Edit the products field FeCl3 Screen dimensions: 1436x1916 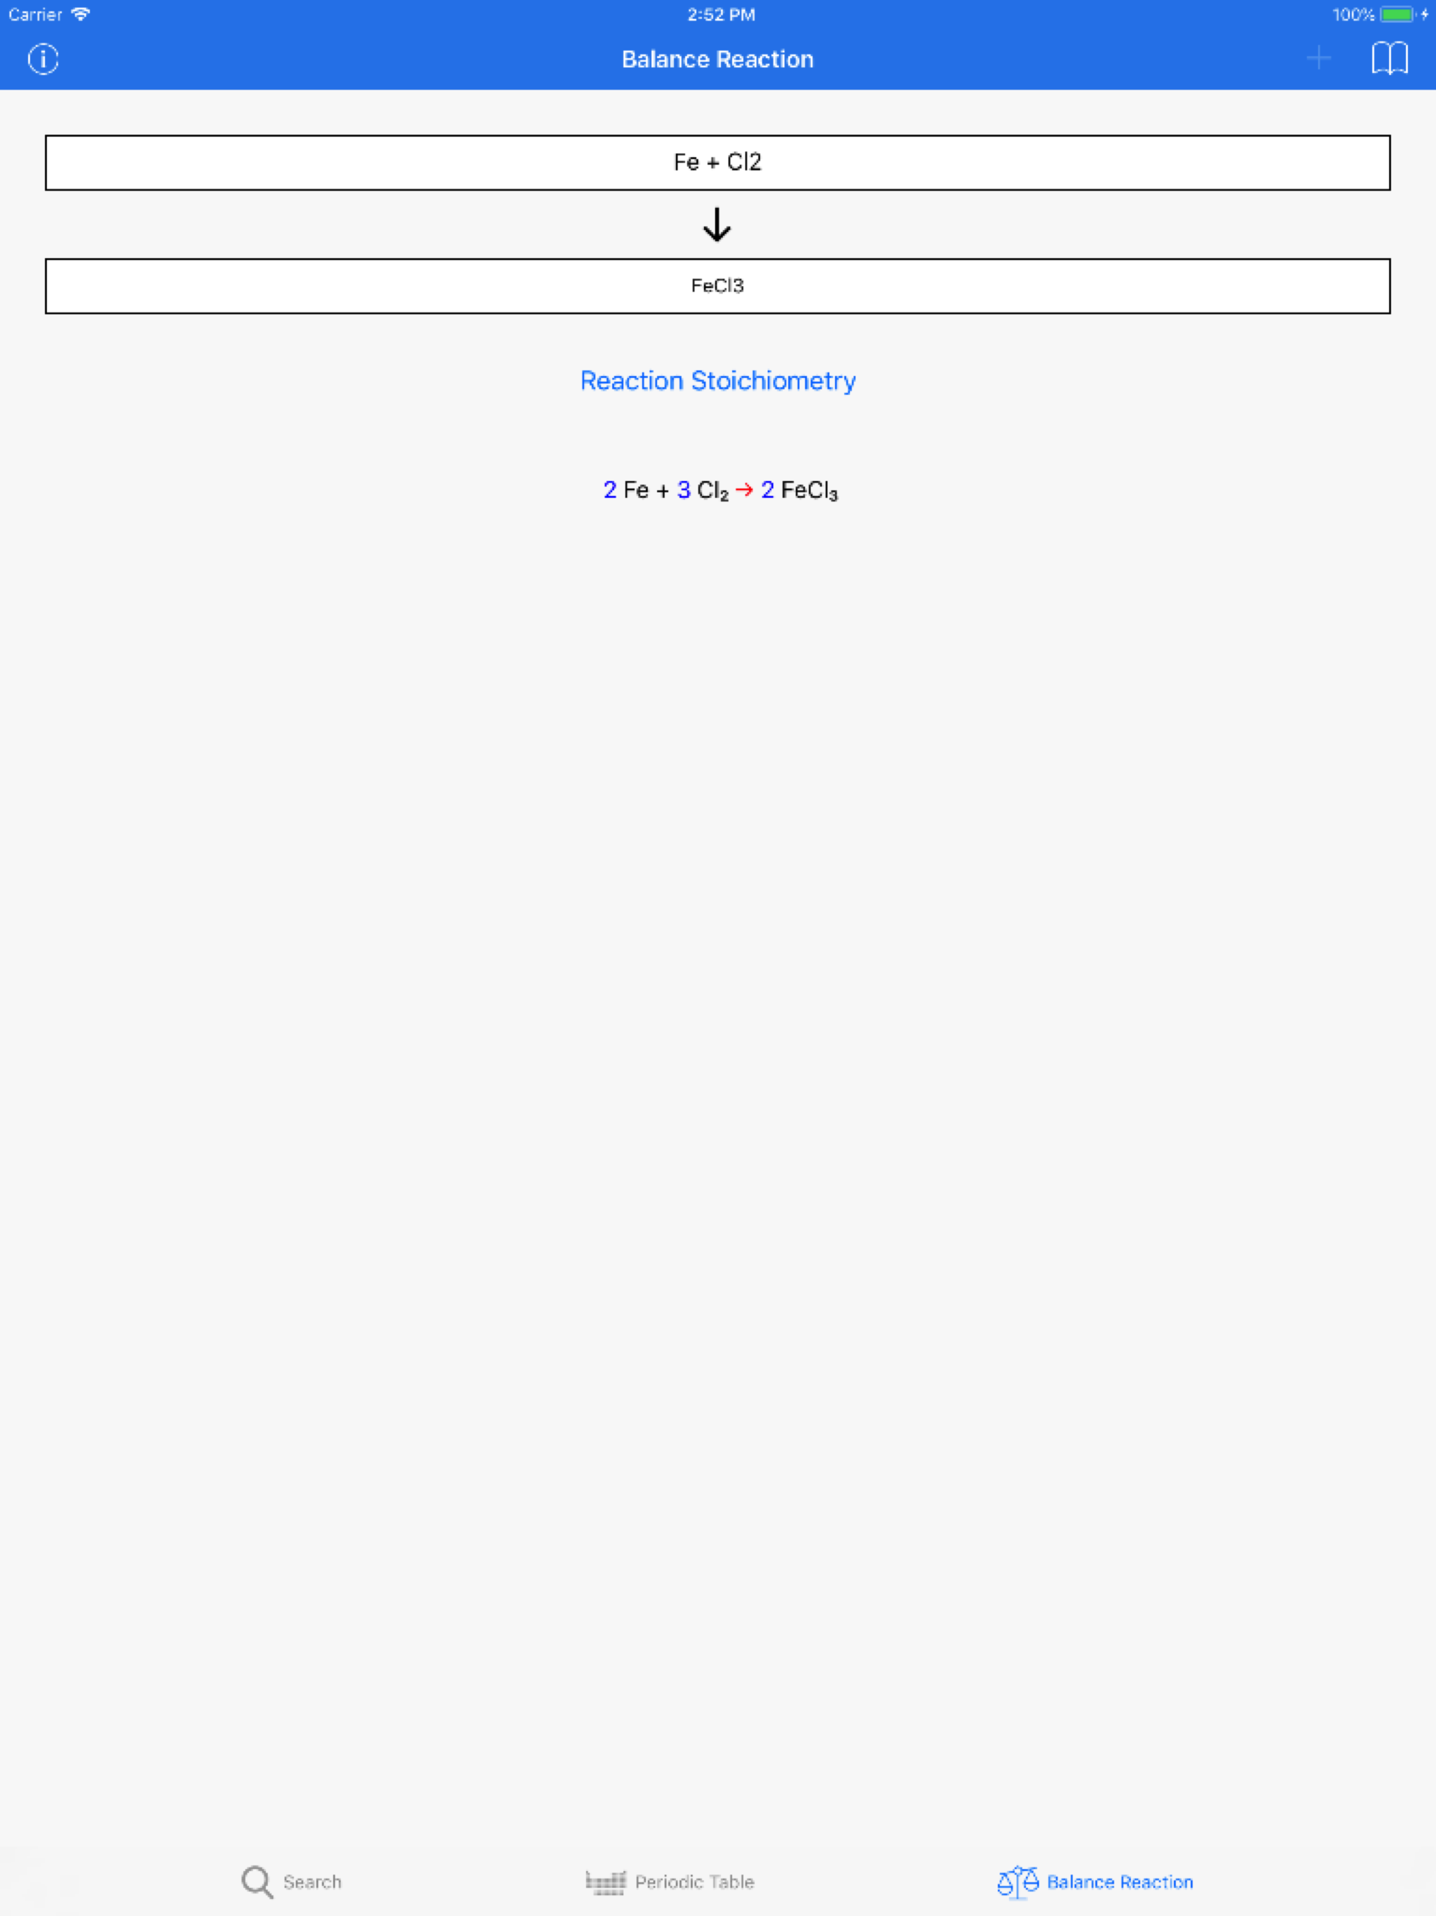[x=718, y=286]
